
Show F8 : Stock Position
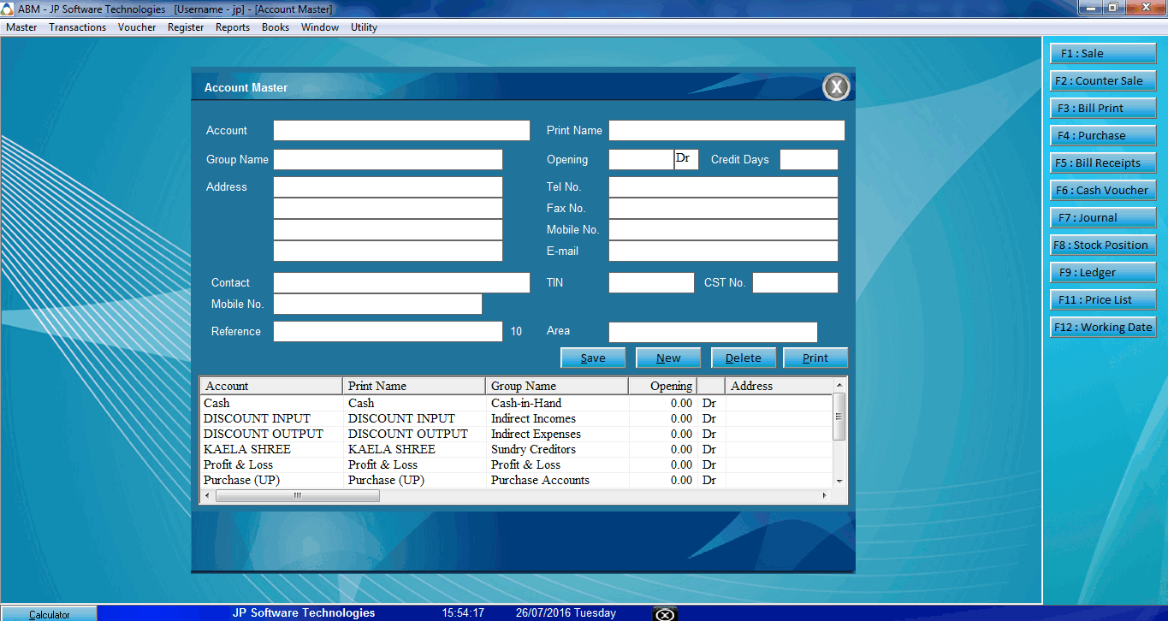1103,245
